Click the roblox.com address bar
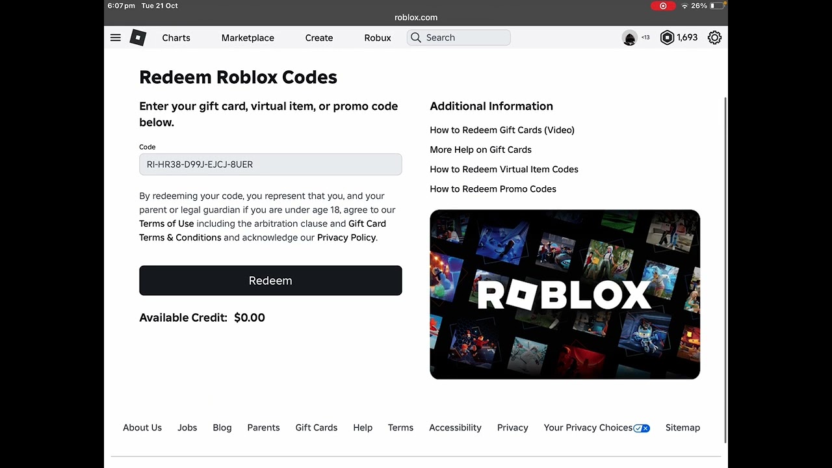The height and width of the screenshot is (468, 832). pos(416,18)
